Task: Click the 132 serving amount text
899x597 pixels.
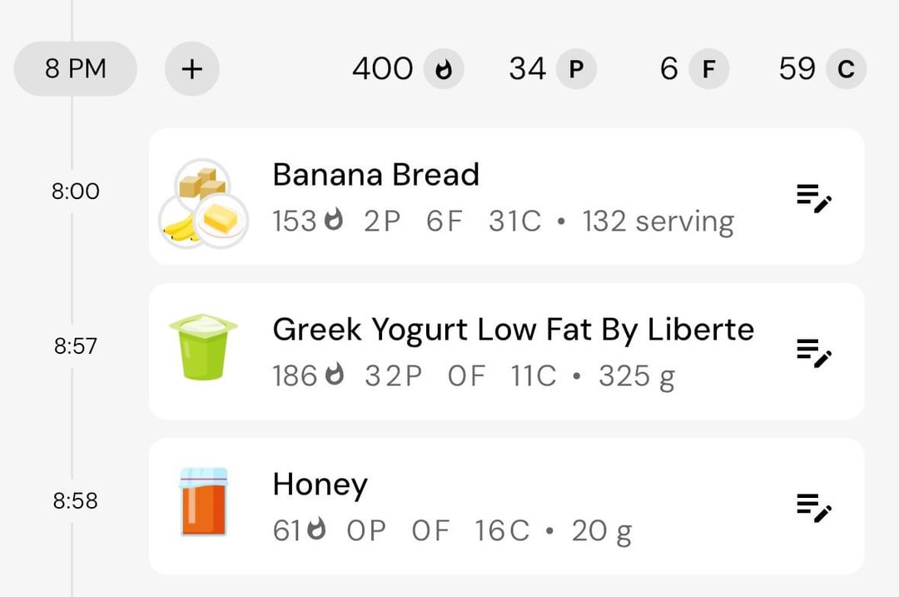Action: [658, 222]
